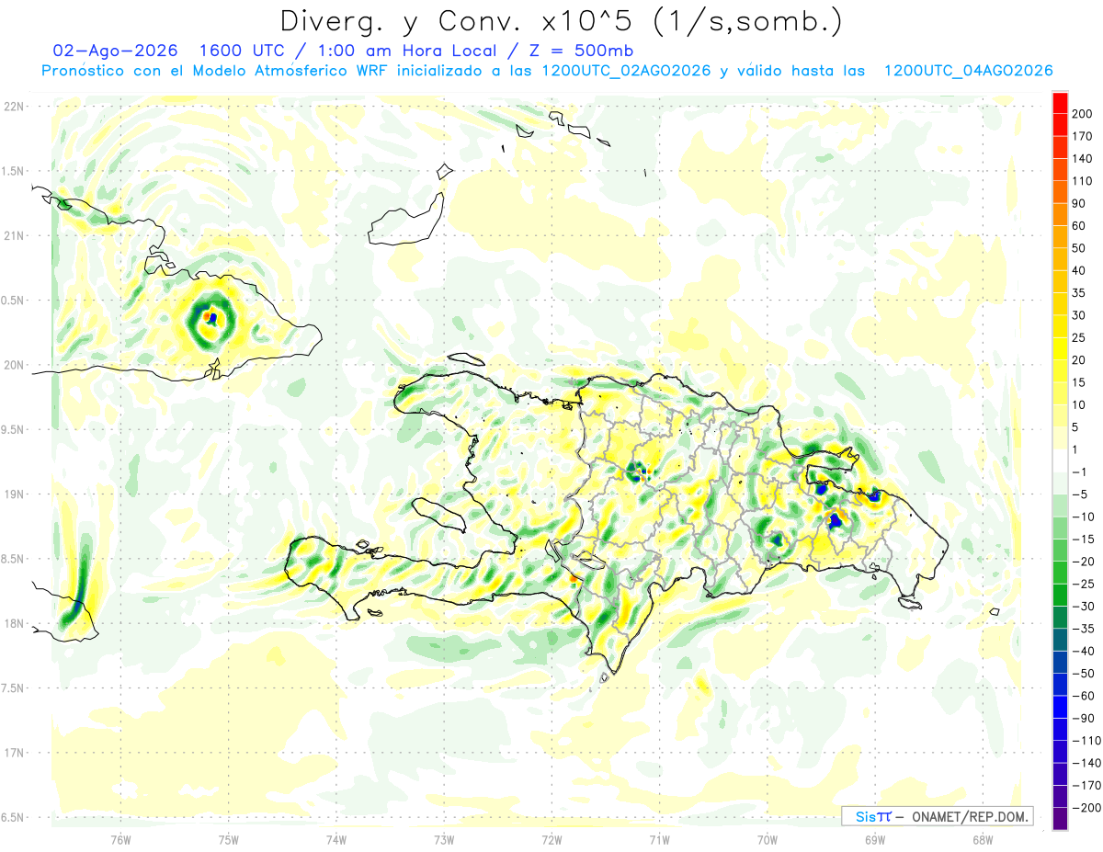Click the purple -200 legend color swatch
The height and width of the screenshot is (852, 1103).
tap(1061, 819)
